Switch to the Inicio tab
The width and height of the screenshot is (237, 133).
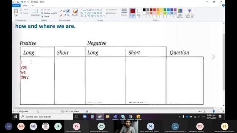[25, 6]
